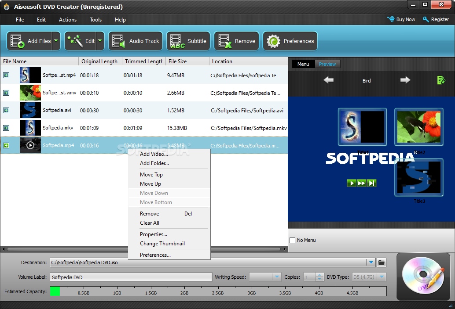Choose Change Thumbnail in context menu
The image size is (455, 309).
coord(169,244)
